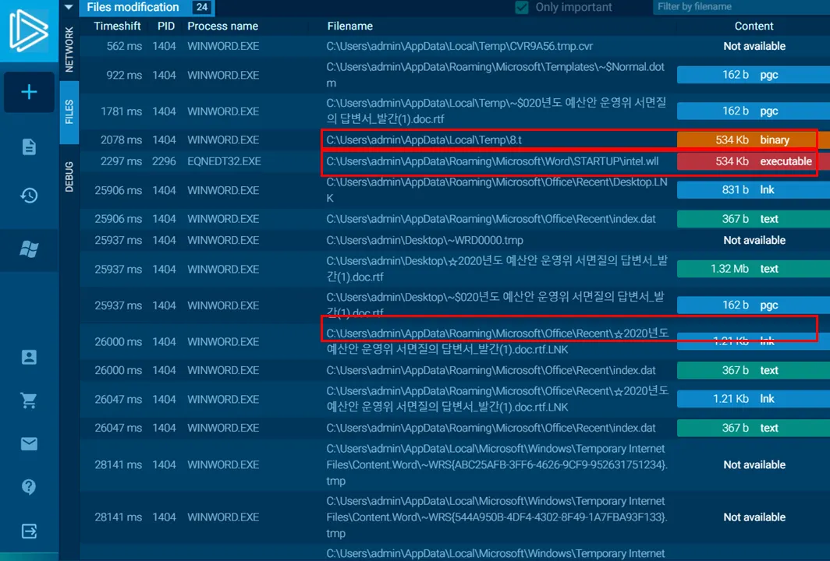Open the mail envelope icon
The width and height of the screenshot is (830, 561).
click(x=29, y=443)
